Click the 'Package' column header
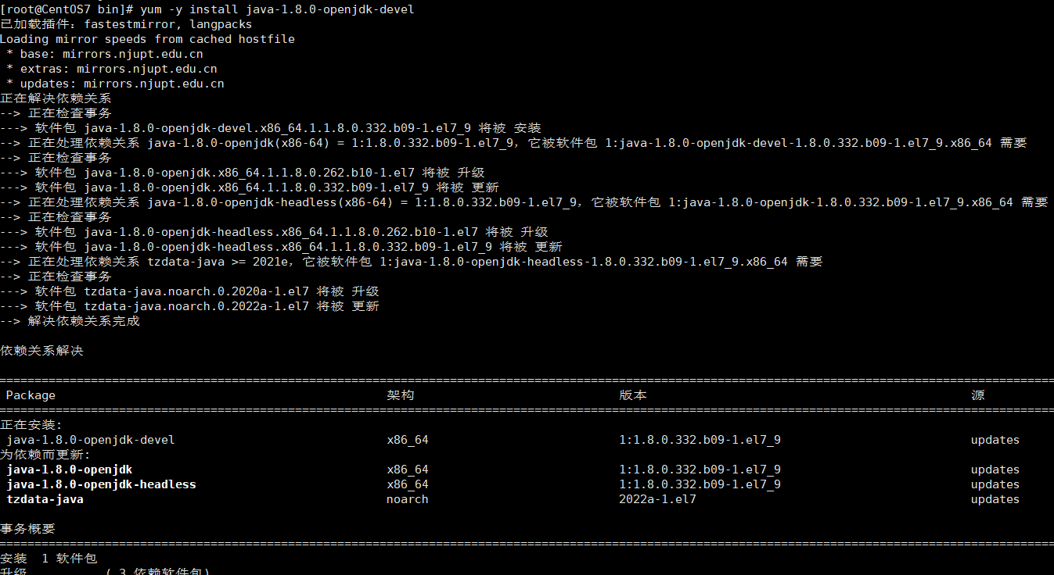 tap(31, 395)
